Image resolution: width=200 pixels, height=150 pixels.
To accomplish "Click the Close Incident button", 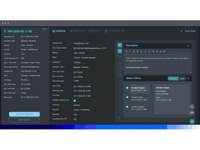I will [24, 120].
